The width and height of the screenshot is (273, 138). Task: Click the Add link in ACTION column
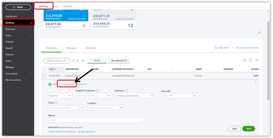coord(256,76)
